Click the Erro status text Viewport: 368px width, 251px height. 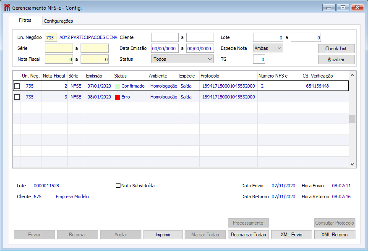[125, 97]
